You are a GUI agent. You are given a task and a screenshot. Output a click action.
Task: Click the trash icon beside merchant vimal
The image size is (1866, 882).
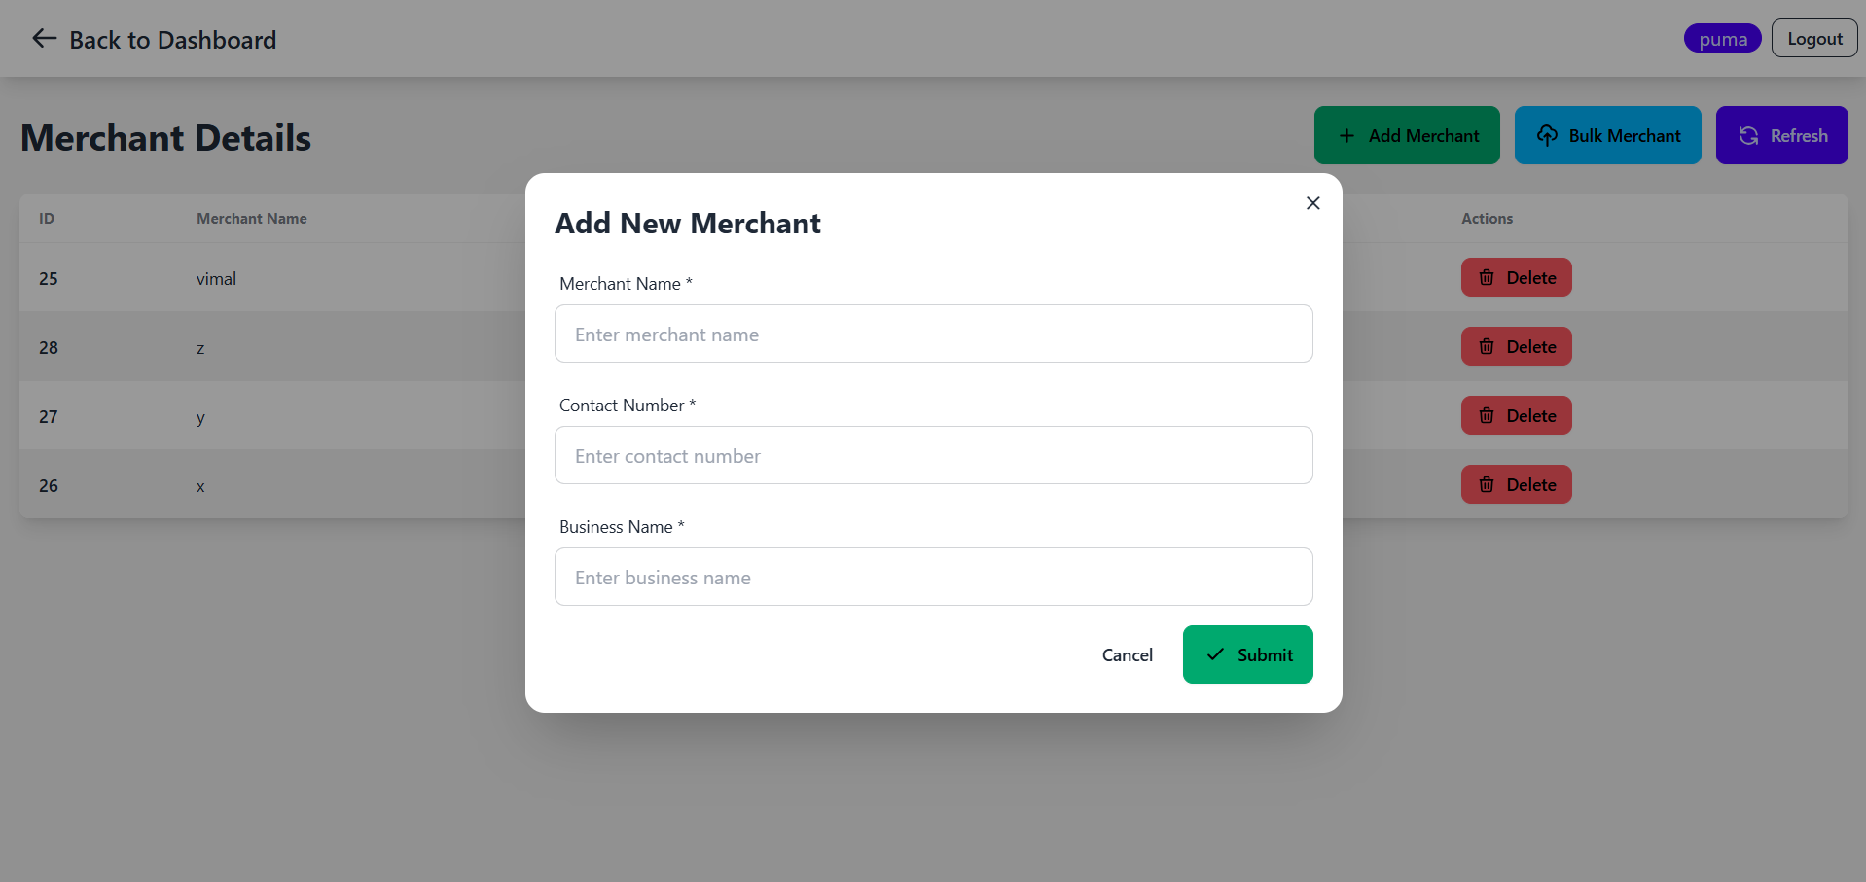(1487, 277)
